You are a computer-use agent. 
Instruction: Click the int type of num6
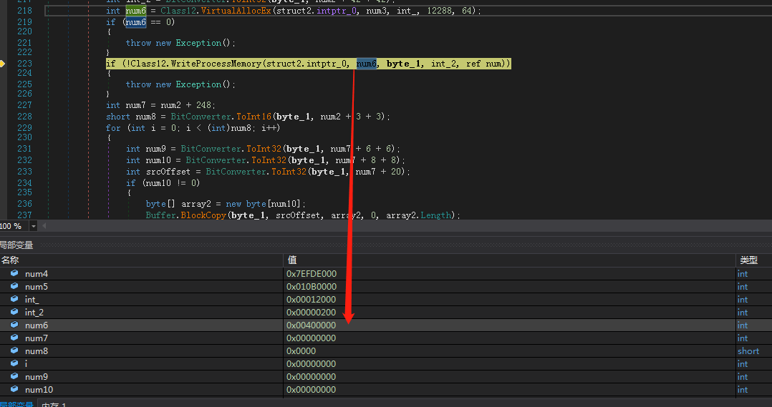tap(743, 325)
